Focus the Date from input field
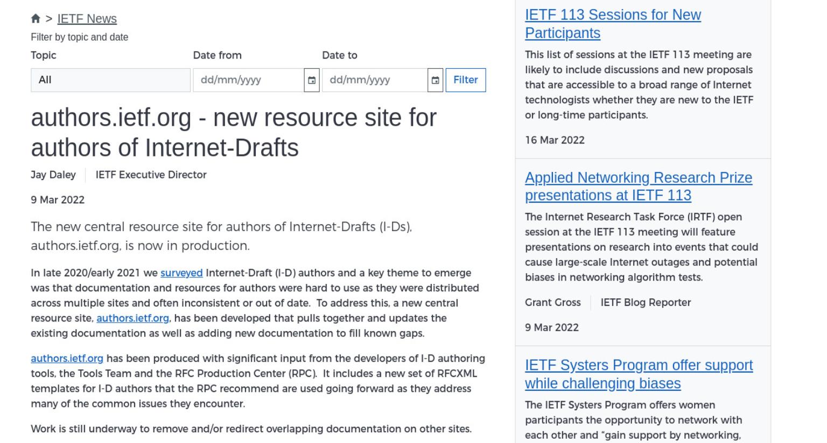 pyautogui.click(x=249, y=80)
